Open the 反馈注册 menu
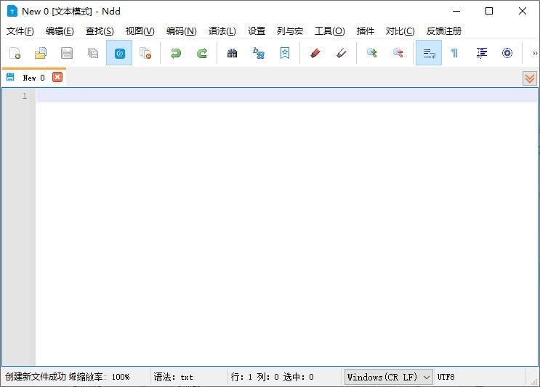Image resolution: width=540 pixels, height=387 pixels. click(443, 31)
